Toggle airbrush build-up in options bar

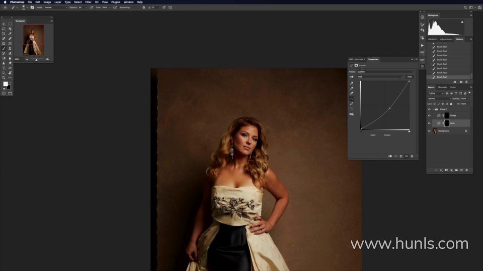(x=115, y=8)
